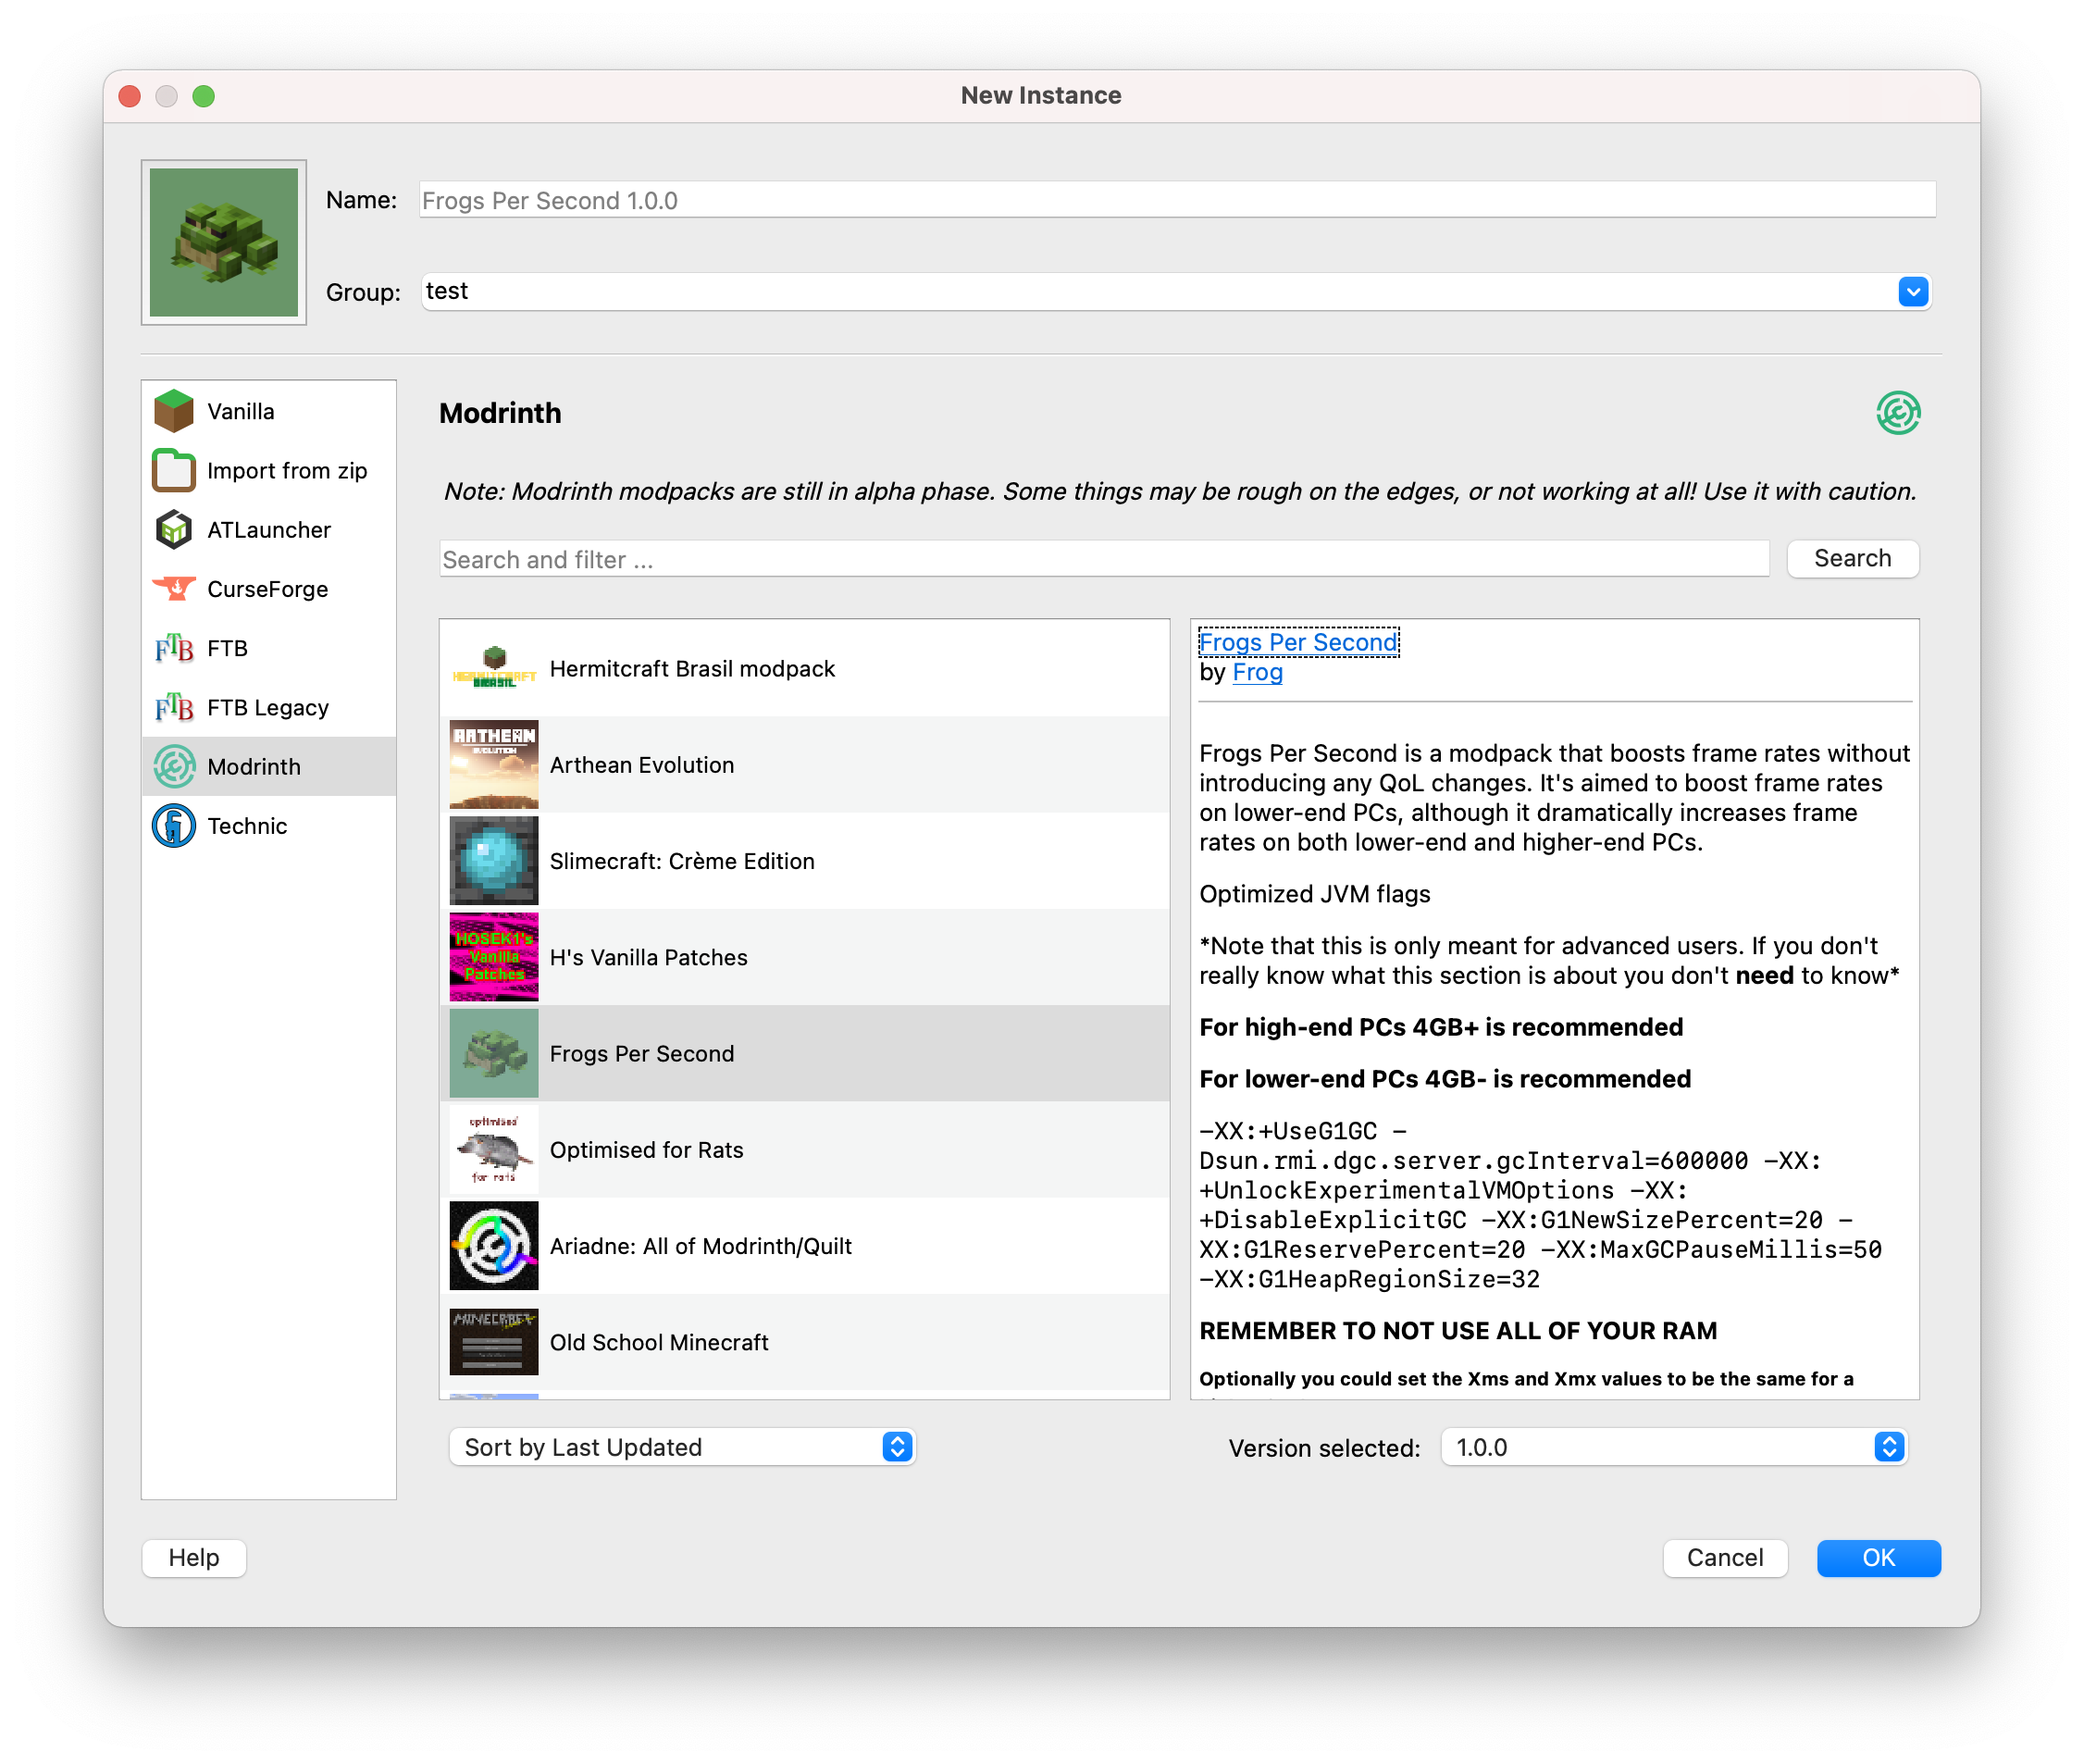Click the frog instance icon button
The width and height of the screenshot is (2084, 1764).
223,242
